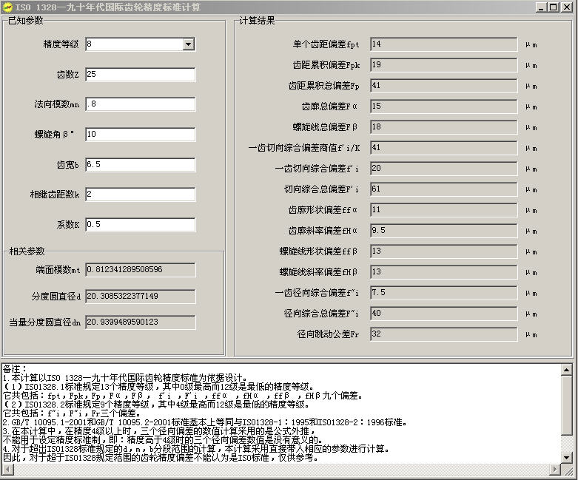Click the 齿距累积总偏差Fp result field

[x=444, y=86]
